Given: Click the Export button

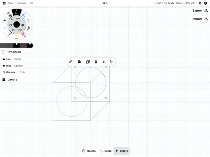Looking at the screenshot, I should (200, 11).
